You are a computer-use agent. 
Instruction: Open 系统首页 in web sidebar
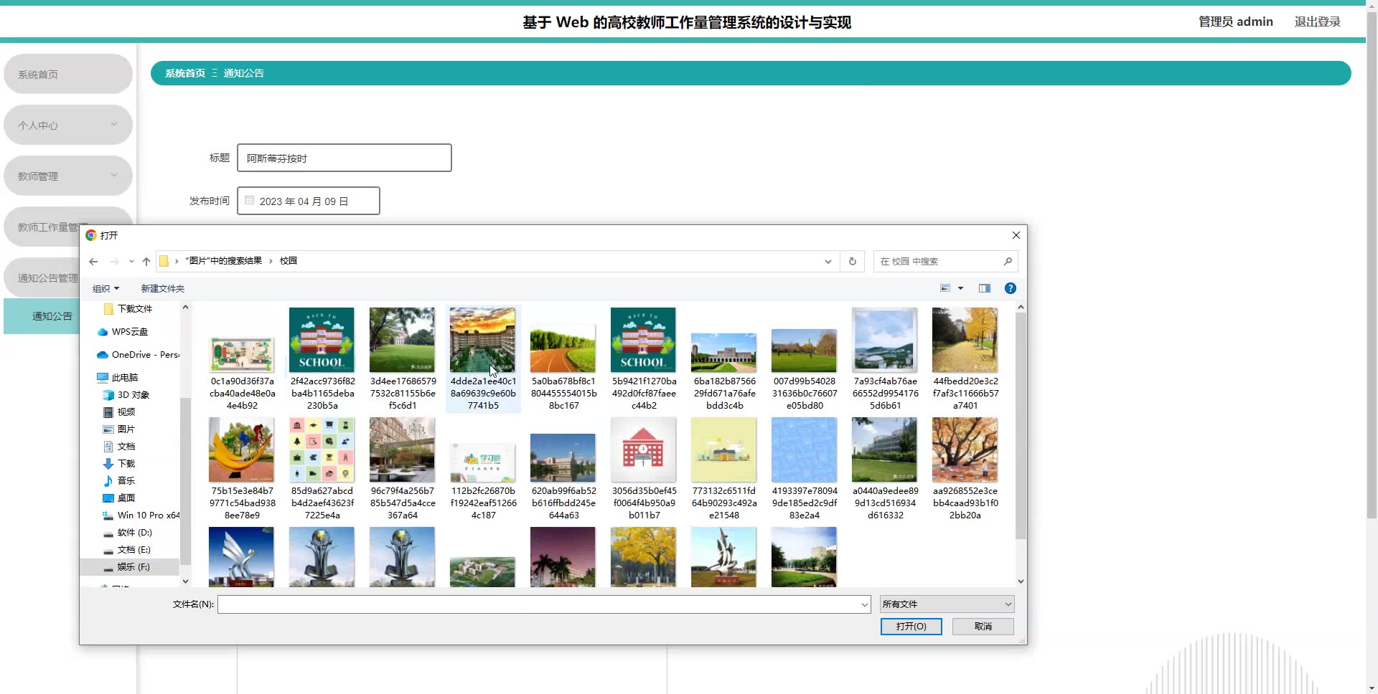point(68,74)
